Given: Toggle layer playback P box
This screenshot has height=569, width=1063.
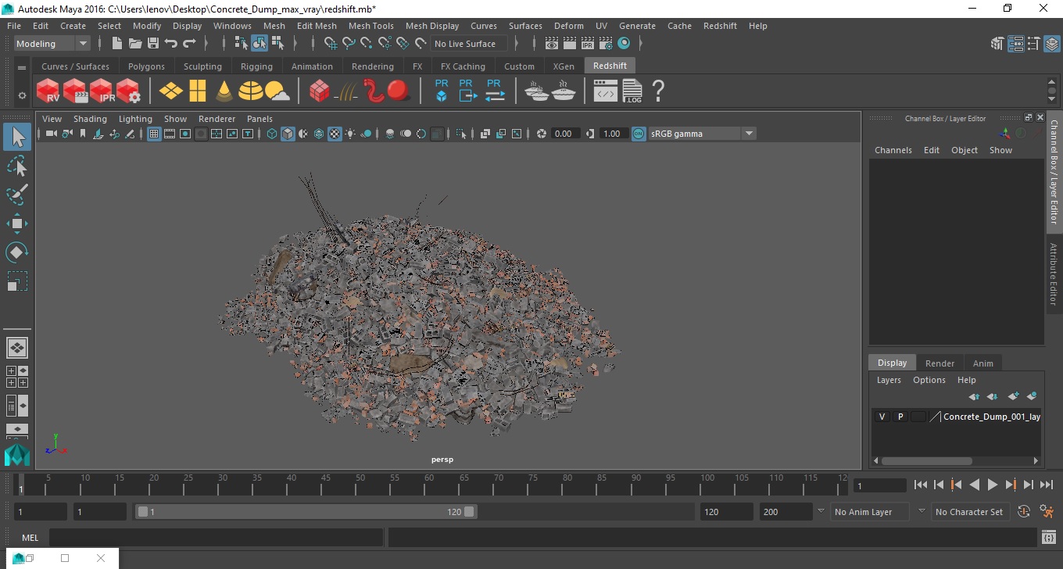Looking at the screenshot, I should pos(900,417).
